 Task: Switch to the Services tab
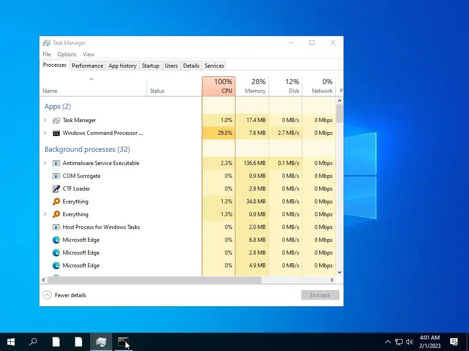[x=214, y=66]
